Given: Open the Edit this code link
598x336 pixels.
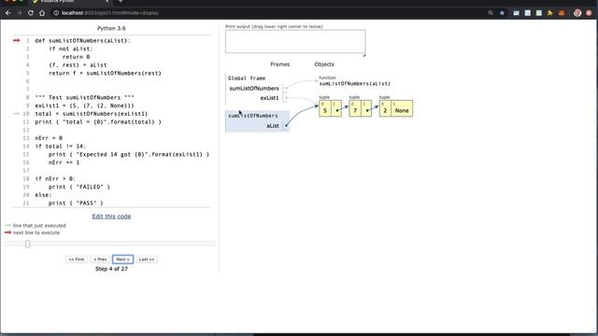Looking at the screenshot, I should pos(111,216).
